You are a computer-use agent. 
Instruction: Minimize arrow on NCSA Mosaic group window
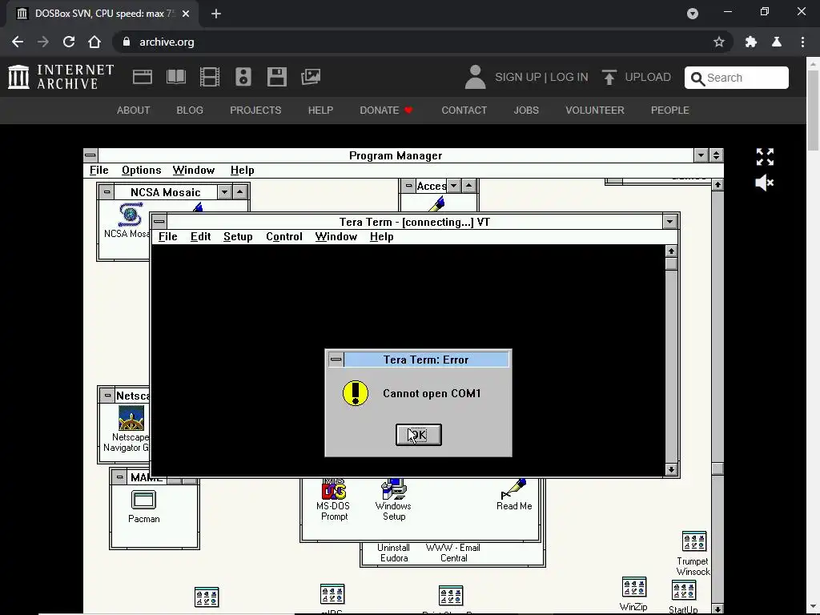[224, 192]
